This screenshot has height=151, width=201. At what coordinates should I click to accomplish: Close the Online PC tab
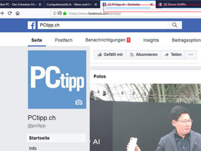click(x=40, y=4)
